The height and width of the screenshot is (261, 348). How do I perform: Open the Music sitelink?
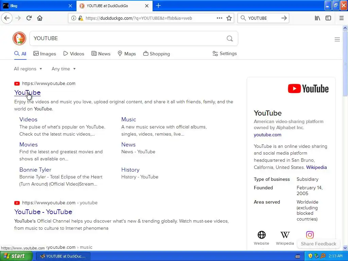coord(129,119)
